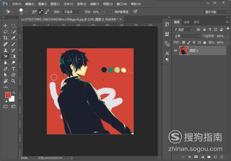Reset to default foreground and background colors
Image resolution: width=231 pixels, height=161 pixels.
[6, 101]
